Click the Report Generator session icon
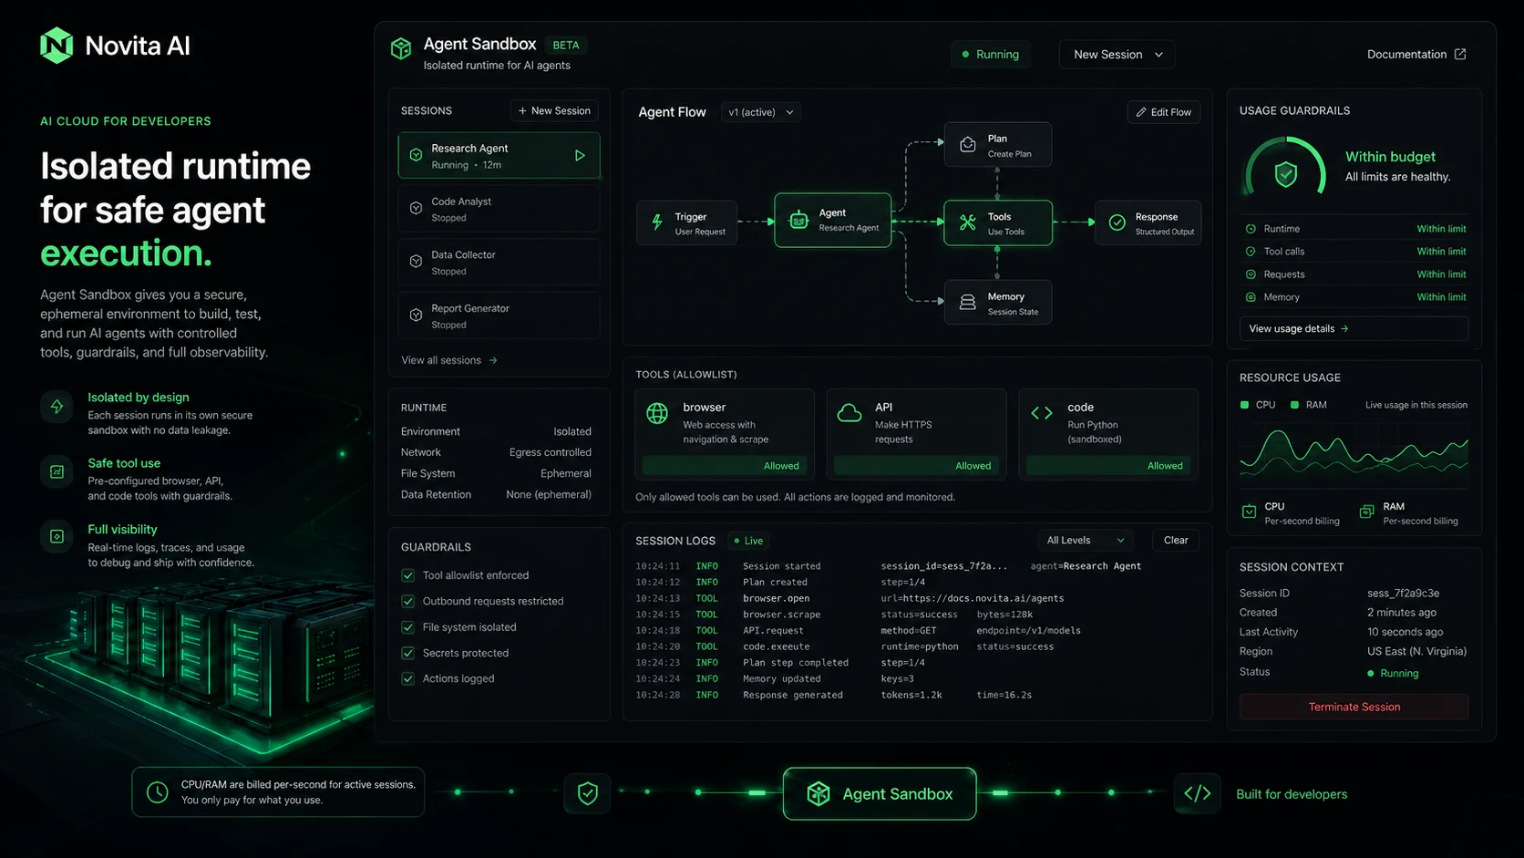Image resolution: width=1524 pixels, height=858 pixels. (x=416, y=315)
